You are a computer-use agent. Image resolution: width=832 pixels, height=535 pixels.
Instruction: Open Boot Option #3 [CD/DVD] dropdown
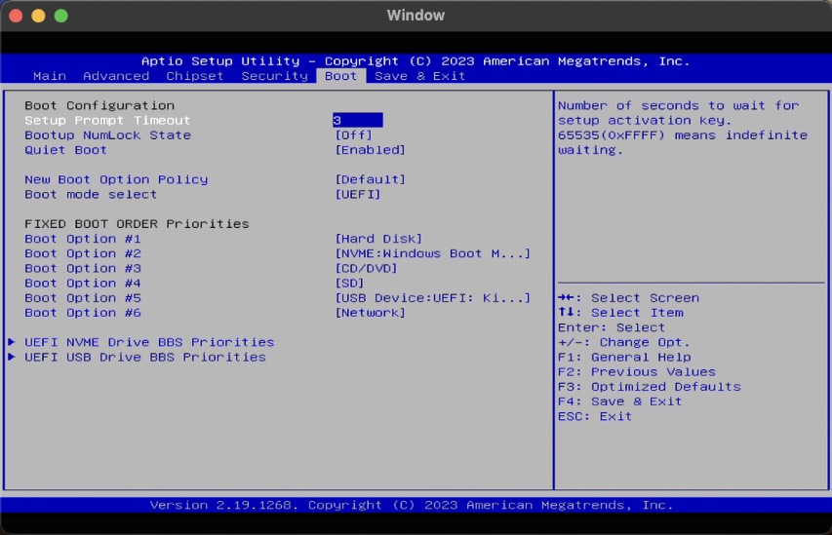[366, 269]
